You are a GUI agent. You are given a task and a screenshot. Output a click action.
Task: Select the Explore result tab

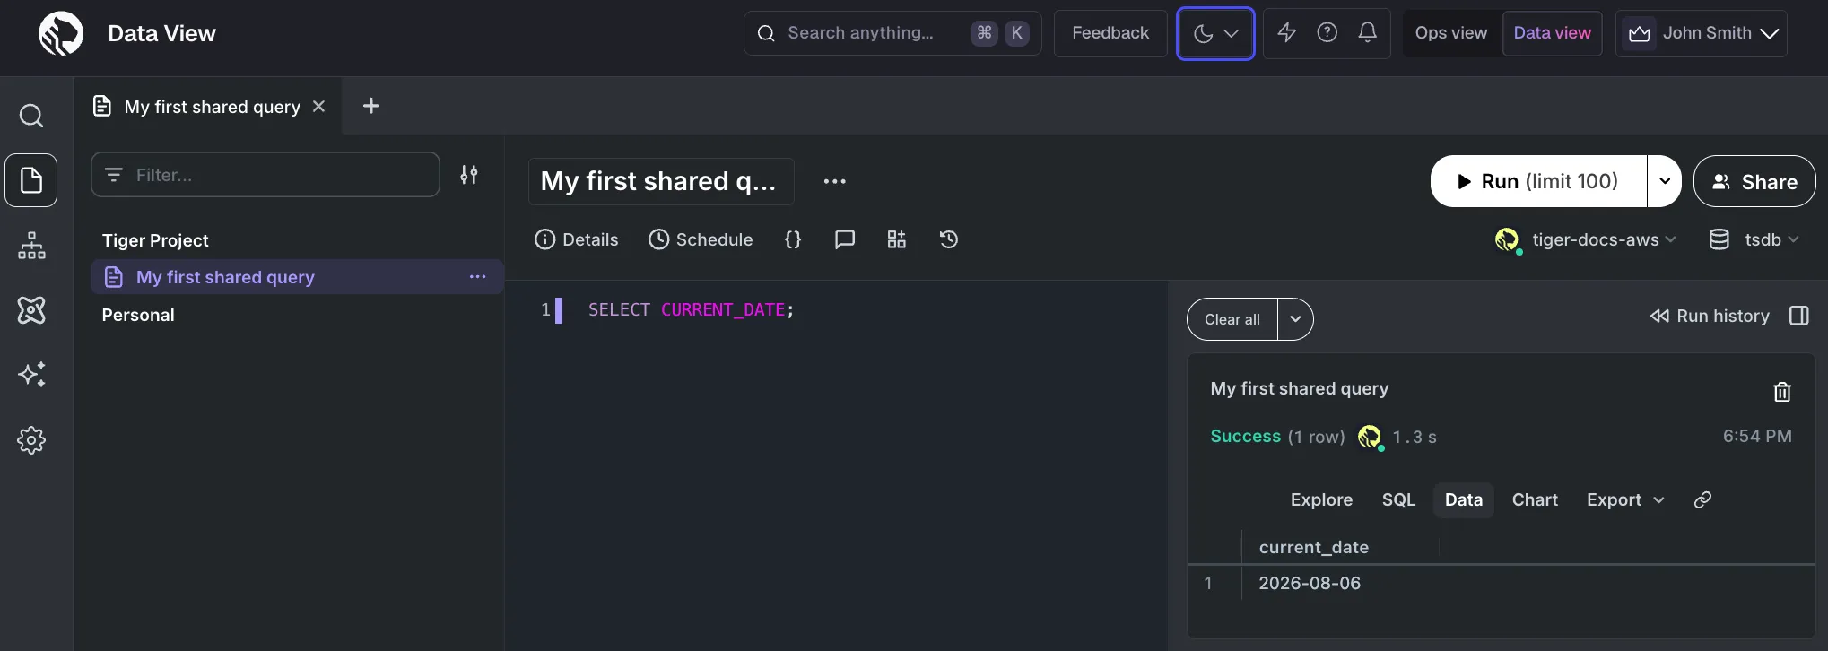point(1321,499)
